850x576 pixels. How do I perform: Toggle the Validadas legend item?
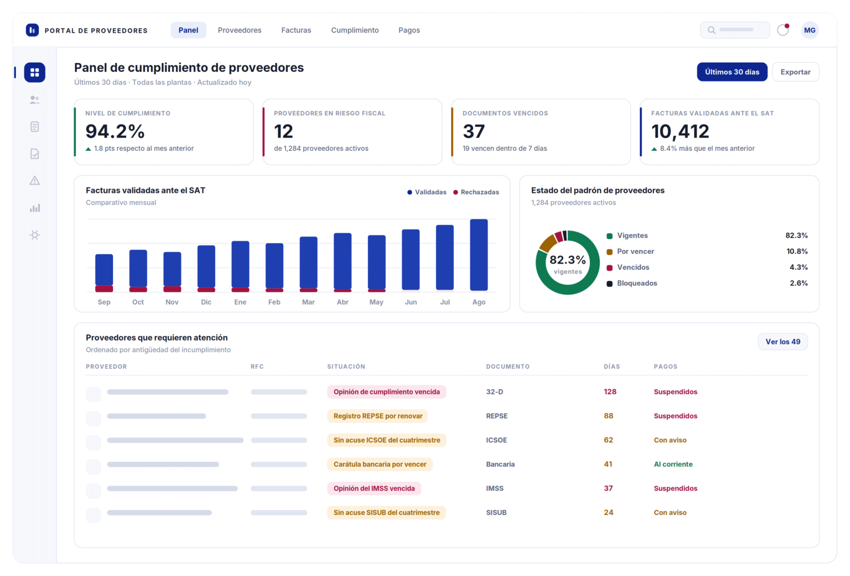click(x=427, y=192)
